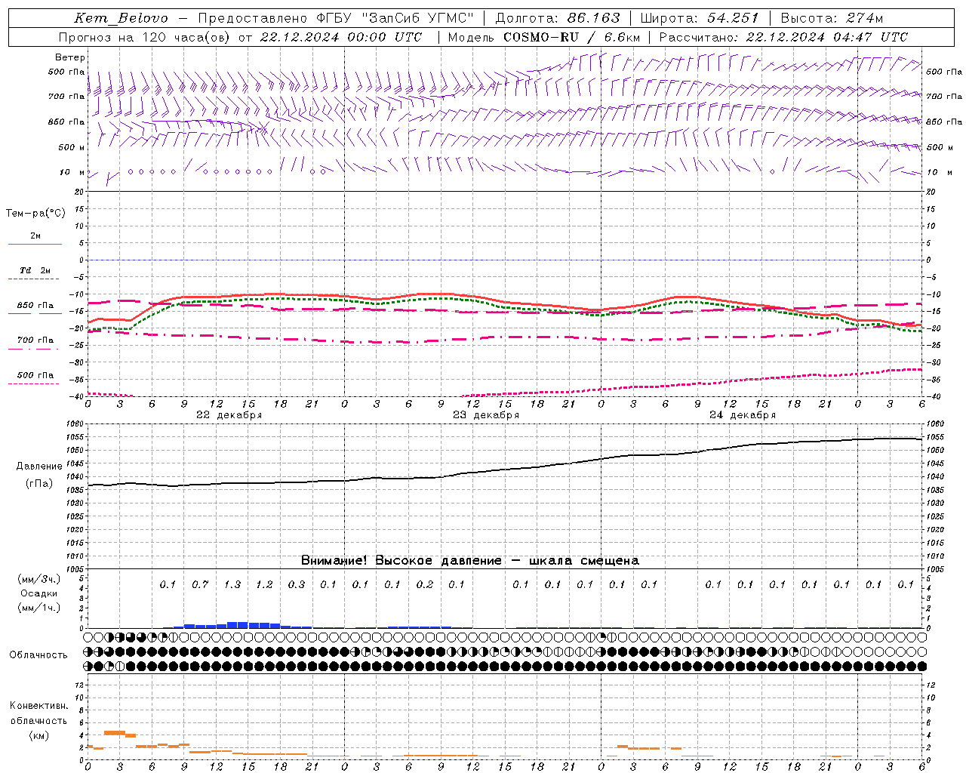966x773 pixels.
Task: Click the 'Td 2м' dew point legend entry
Action: coord(35,270)
